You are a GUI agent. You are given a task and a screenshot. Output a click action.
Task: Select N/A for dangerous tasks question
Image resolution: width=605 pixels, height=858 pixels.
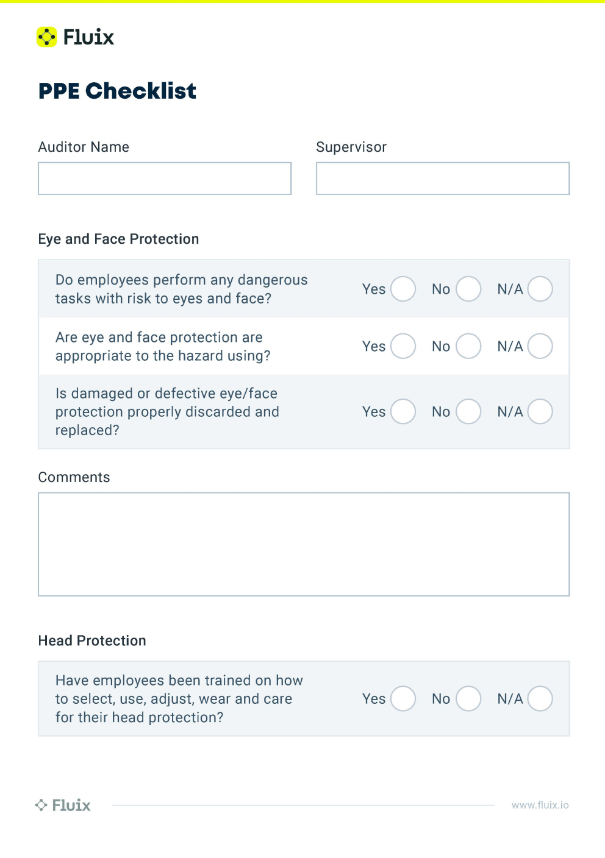point(540,289)
